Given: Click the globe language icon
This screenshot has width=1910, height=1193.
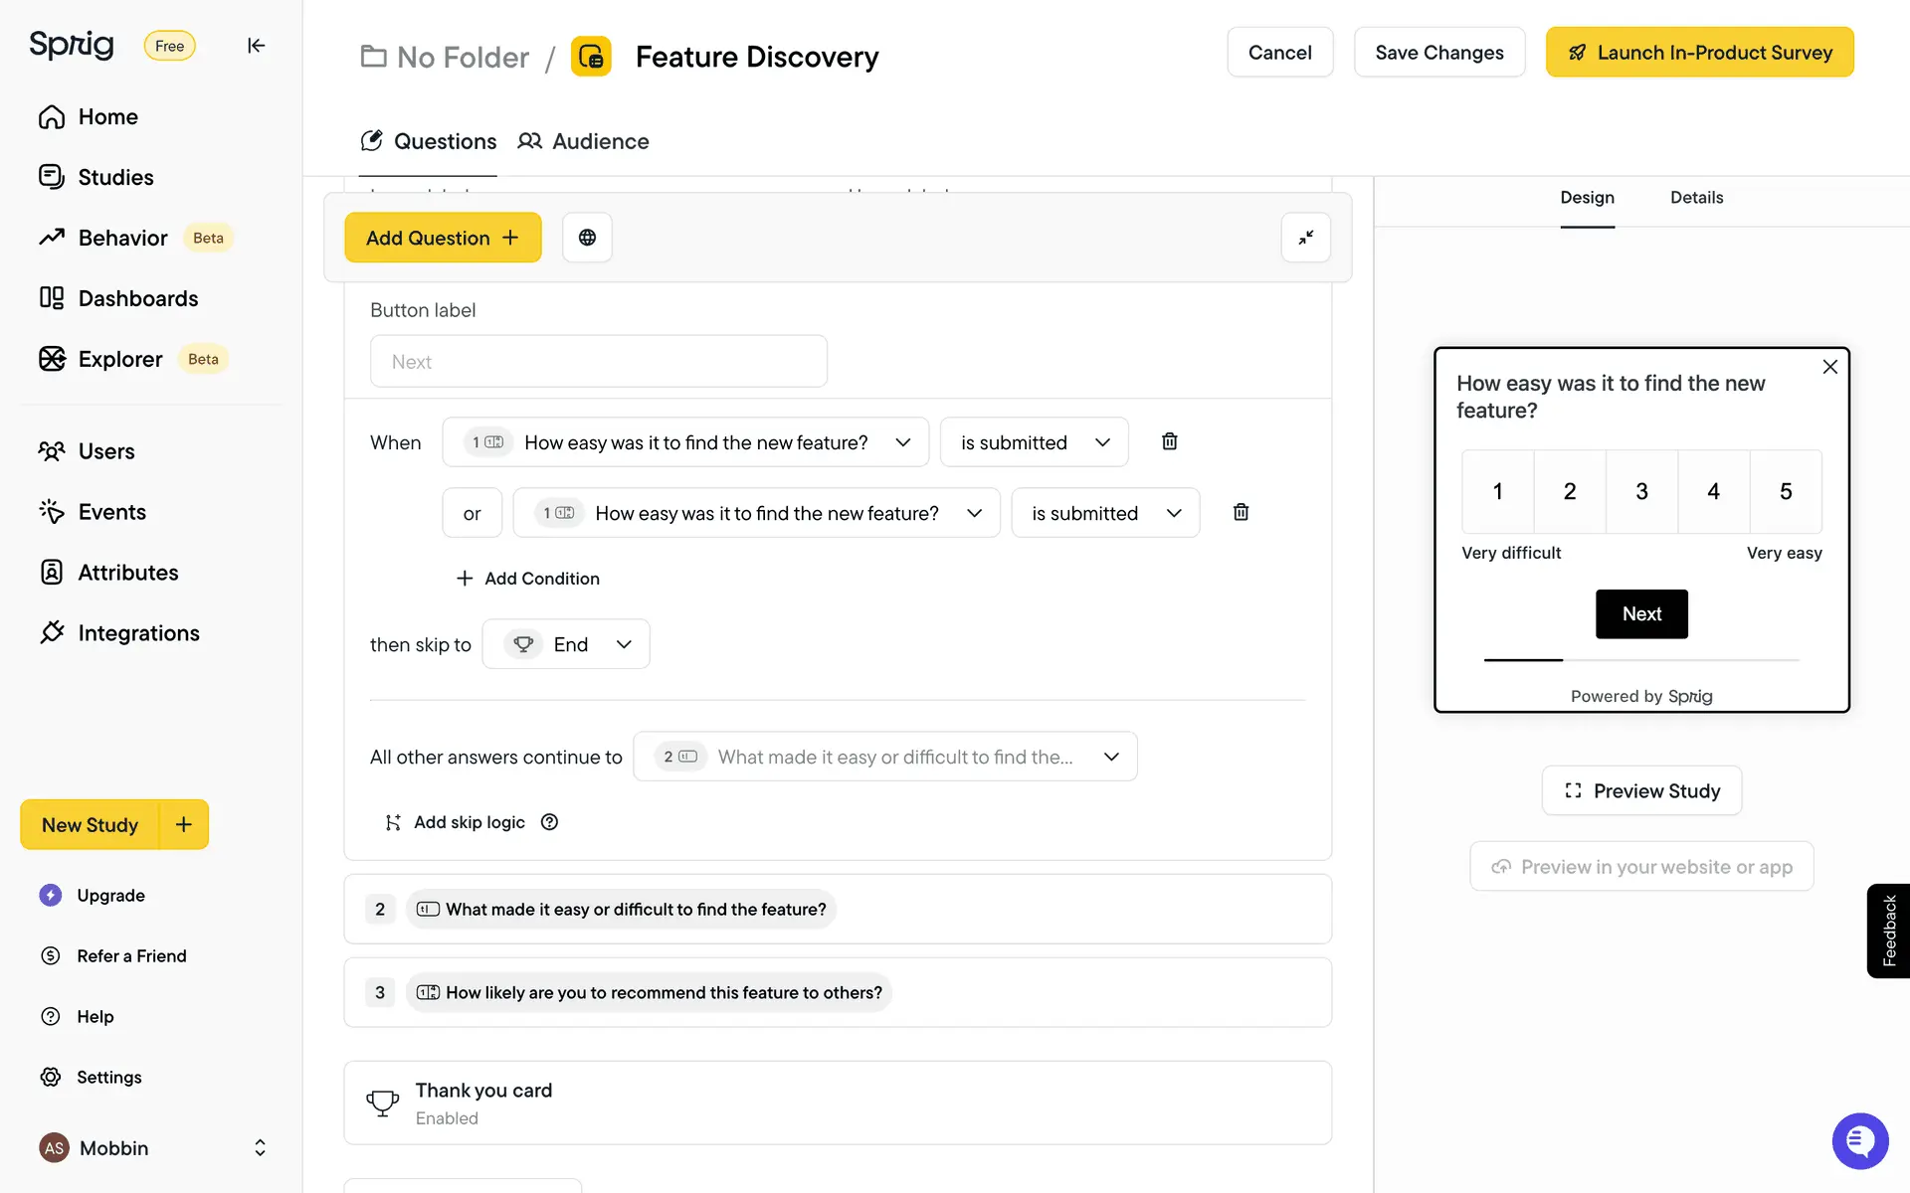Looking at the screenshot, I should 587,238.
